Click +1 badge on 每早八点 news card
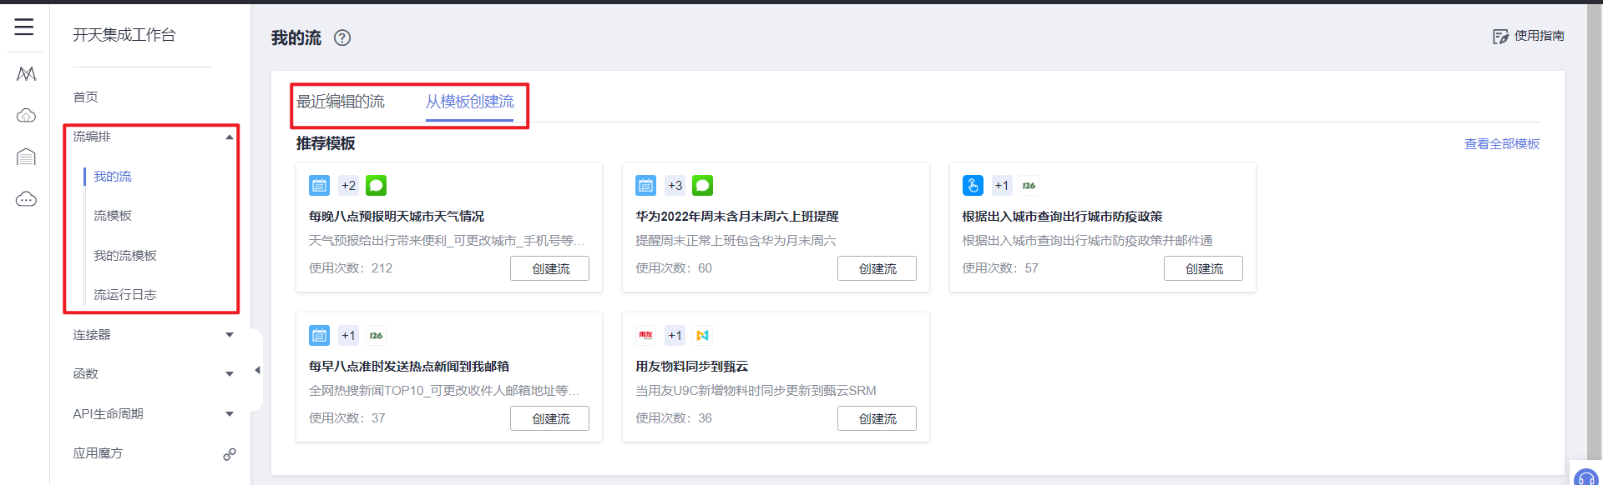Viewport: 1603px width, 485px height. pos(348,335)
